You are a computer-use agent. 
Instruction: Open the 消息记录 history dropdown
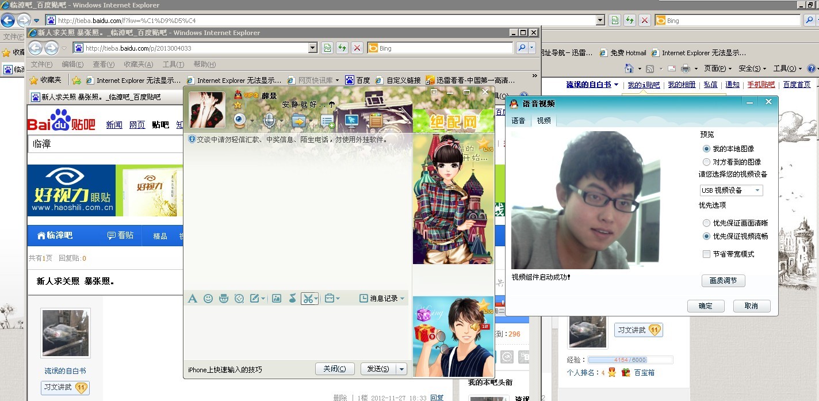tap(382, 299)
